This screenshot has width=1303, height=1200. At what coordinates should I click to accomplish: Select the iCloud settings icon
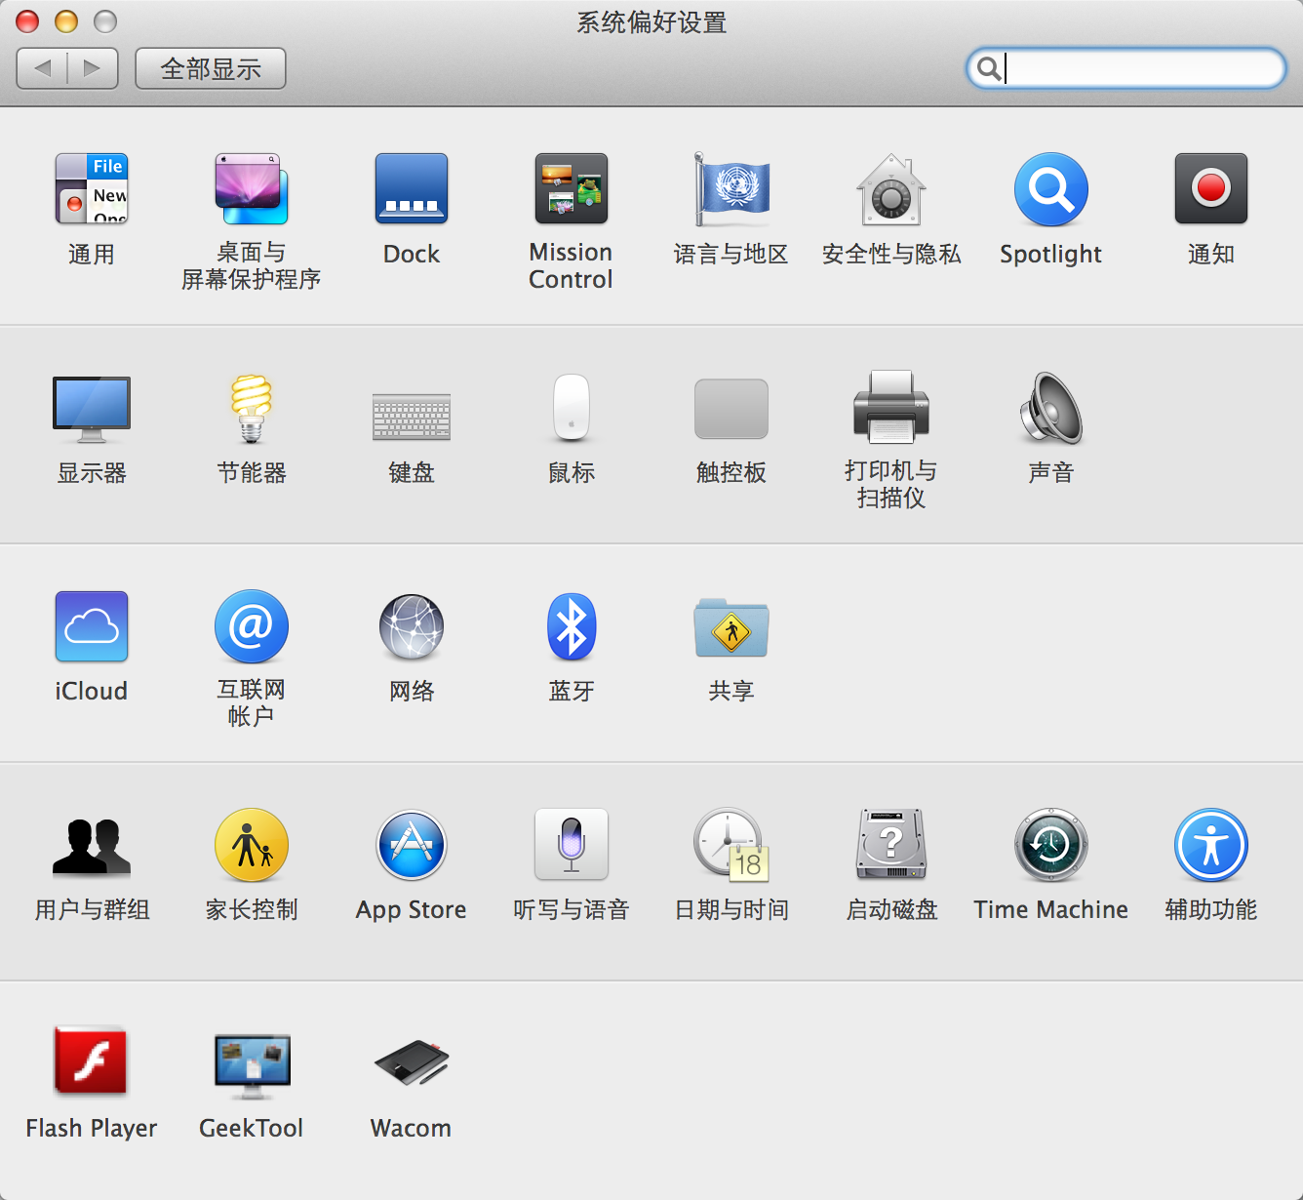[92, 627]
